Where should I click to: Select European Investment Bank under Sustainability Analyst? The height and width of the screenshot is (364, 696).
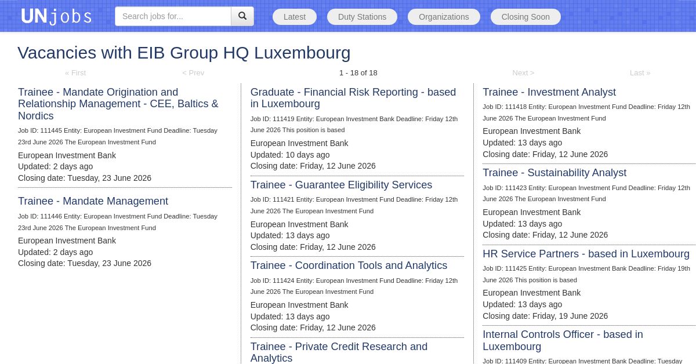click(532, 212)
